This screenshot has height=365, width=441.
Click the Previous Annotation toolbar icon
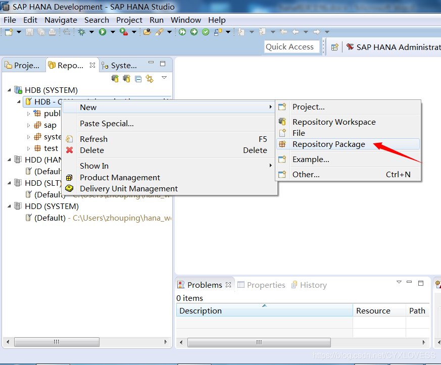coord(262,32)
